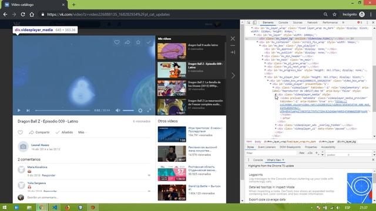Open Leonel Hueso profile link

click(x=40, y=145)
